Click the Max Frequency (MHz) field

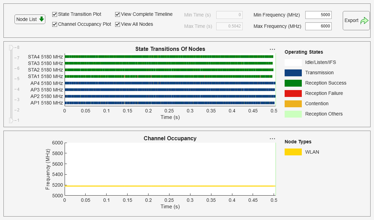coord(318,26)
